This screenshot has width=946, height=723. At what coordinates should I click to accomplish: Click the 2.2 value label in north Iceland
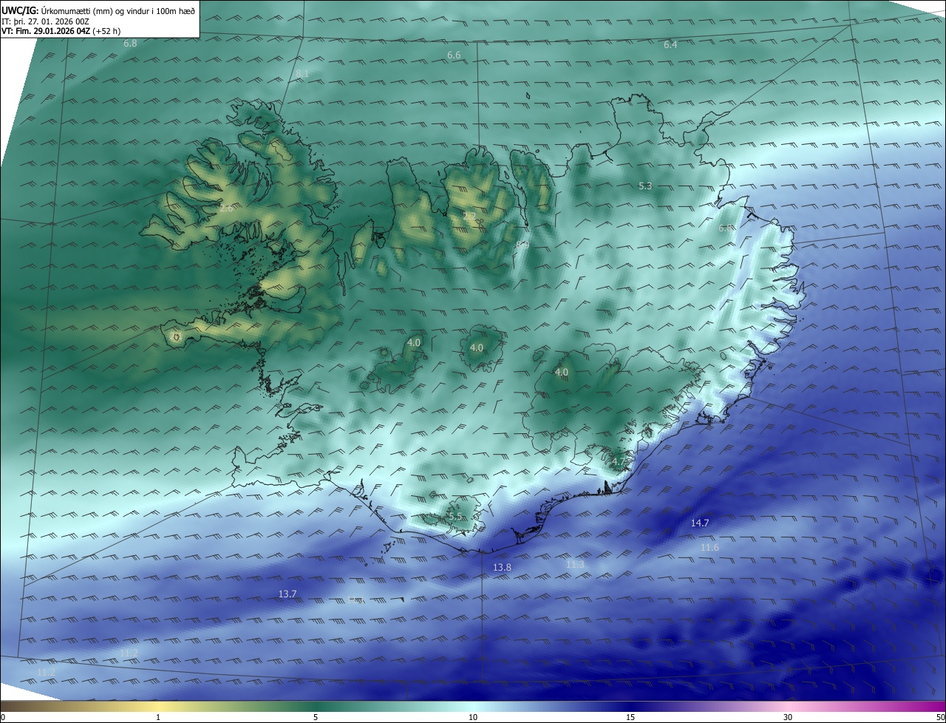point(469,216)
